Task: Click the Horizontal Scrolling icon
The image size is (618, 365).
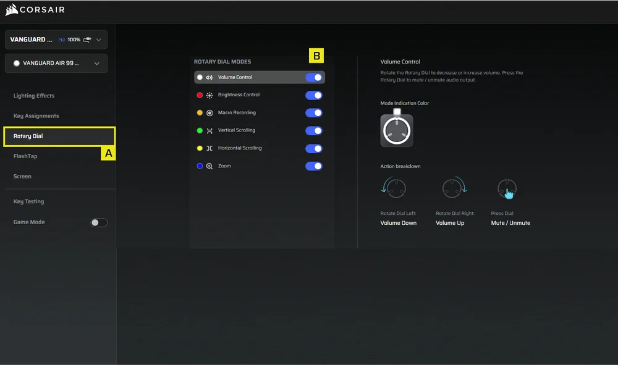Action: pos(210,148)
